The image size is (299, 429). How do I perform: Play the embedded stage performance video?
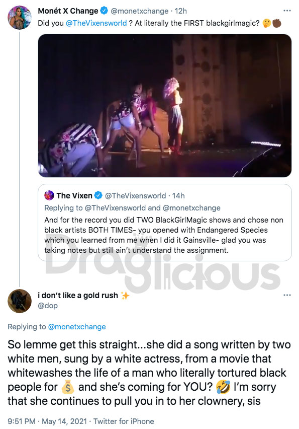coord(165,106)
